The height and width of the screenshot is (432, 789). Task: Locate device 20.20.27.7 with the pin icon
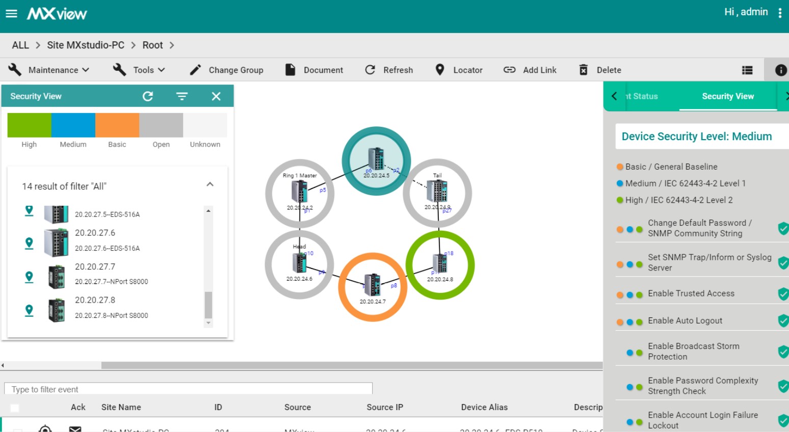tap(29, 277)
